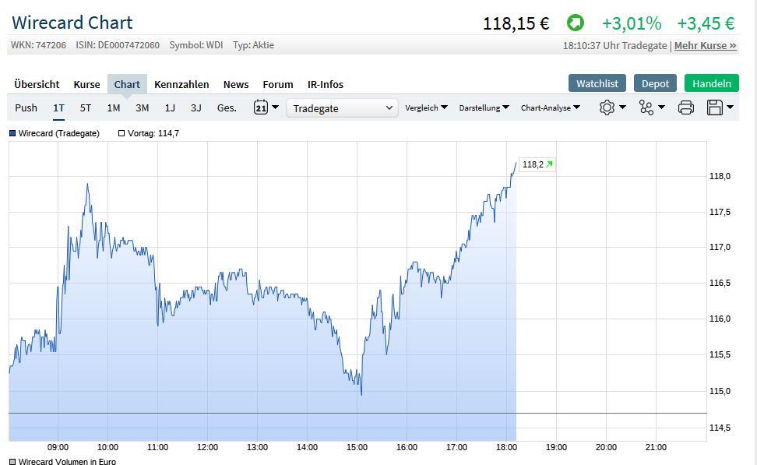Click the save floppy disk icon

pos(714,107)
